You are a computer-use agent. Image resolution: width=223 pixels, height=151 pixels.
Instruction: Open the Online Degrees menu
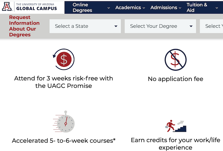point(82,7)
